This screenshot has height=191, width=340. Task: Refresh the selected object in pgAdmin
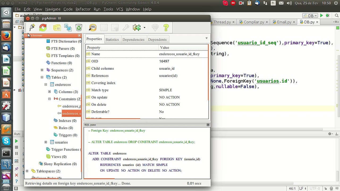click(43, 27)
